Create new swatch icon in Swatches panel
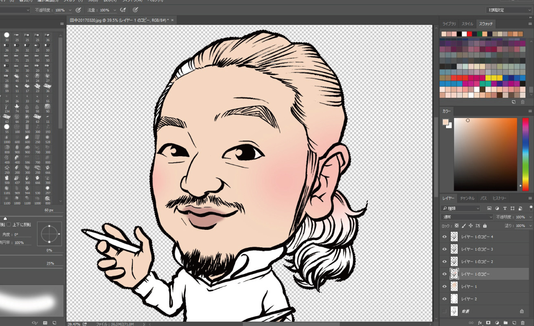Screen dimensions: 534x326 (514, 102)
